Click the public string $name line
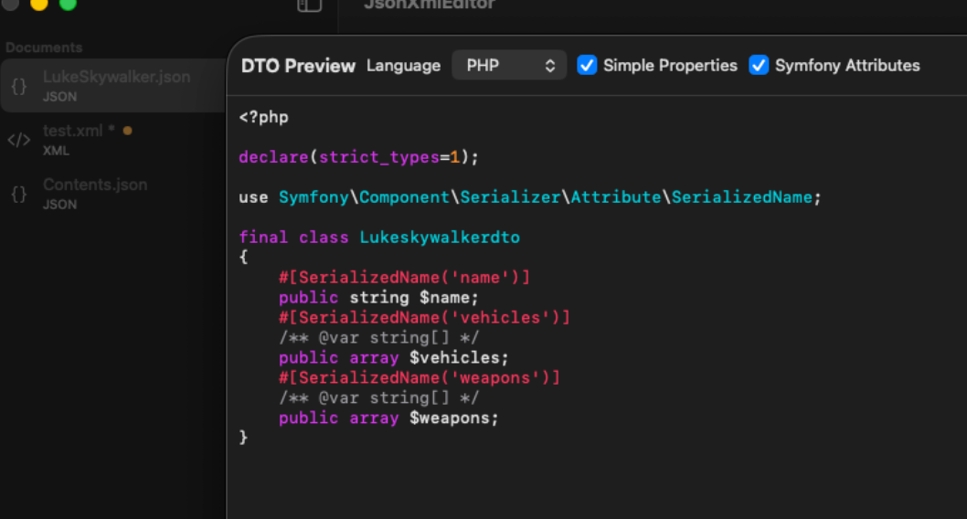The height and width of the screenshot is (519, 967). click(378, 298)
